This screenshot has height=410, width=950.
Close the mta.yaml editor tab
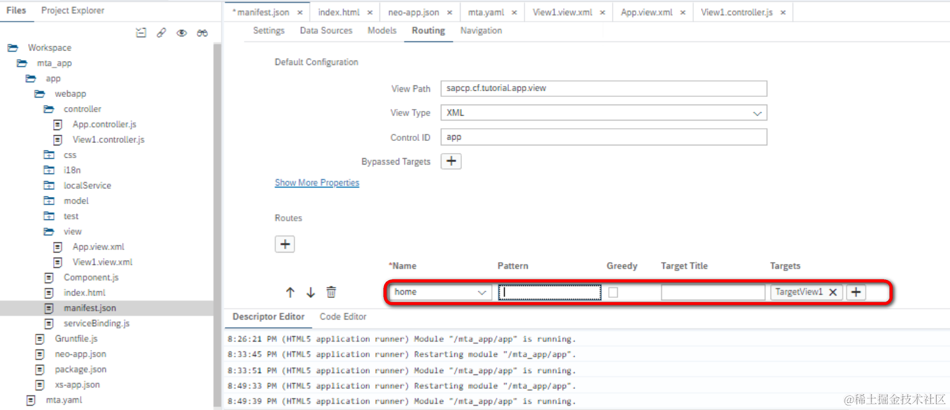click(x=513, y=12)
